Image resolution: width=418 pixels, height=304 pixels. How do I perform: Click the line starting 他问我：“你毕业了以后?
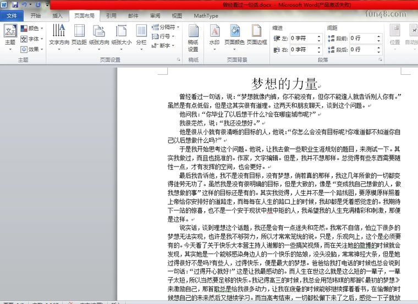(x=248, y=114)
